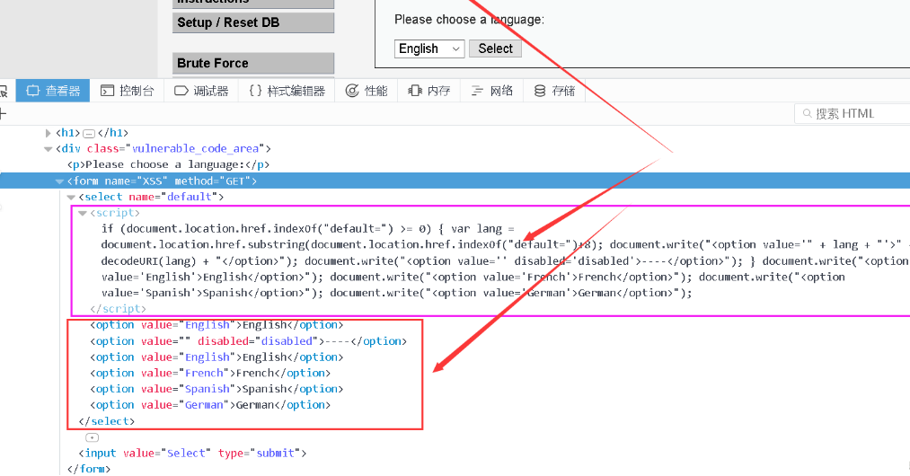
Task: Collapse the div vulnerable_code_area node
Action: (x=49, y=149)
